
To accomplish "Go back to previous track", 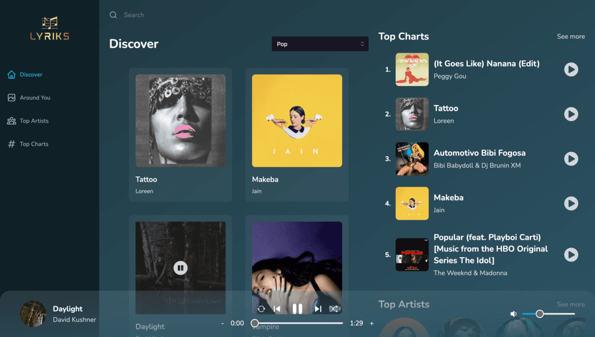I will tap(277, 309).
